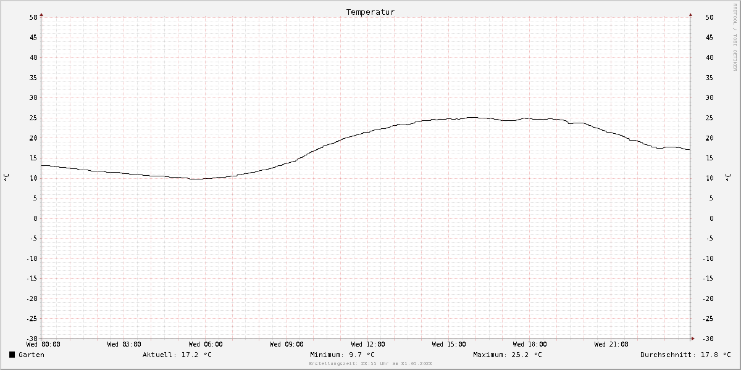This screenshot has height=370, width=741.
Task: Click the Wed 15:00 time axis label
Action: 449,344
